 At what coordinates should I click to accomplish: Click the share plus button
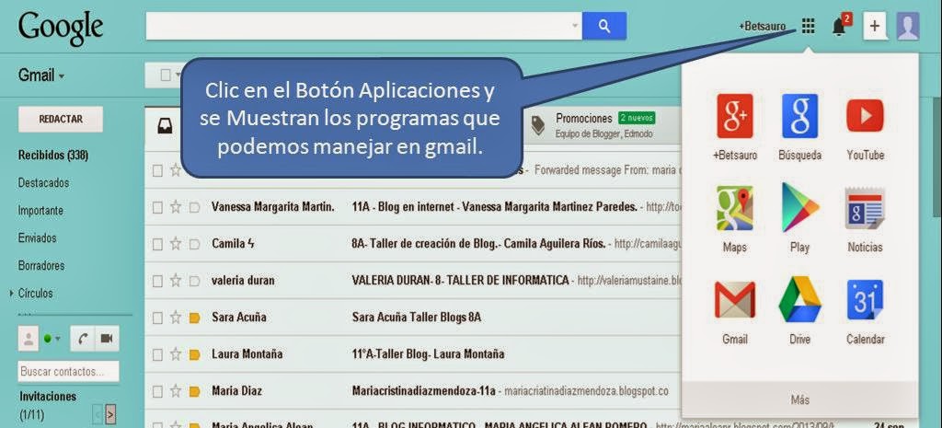[x=875, y=26]
